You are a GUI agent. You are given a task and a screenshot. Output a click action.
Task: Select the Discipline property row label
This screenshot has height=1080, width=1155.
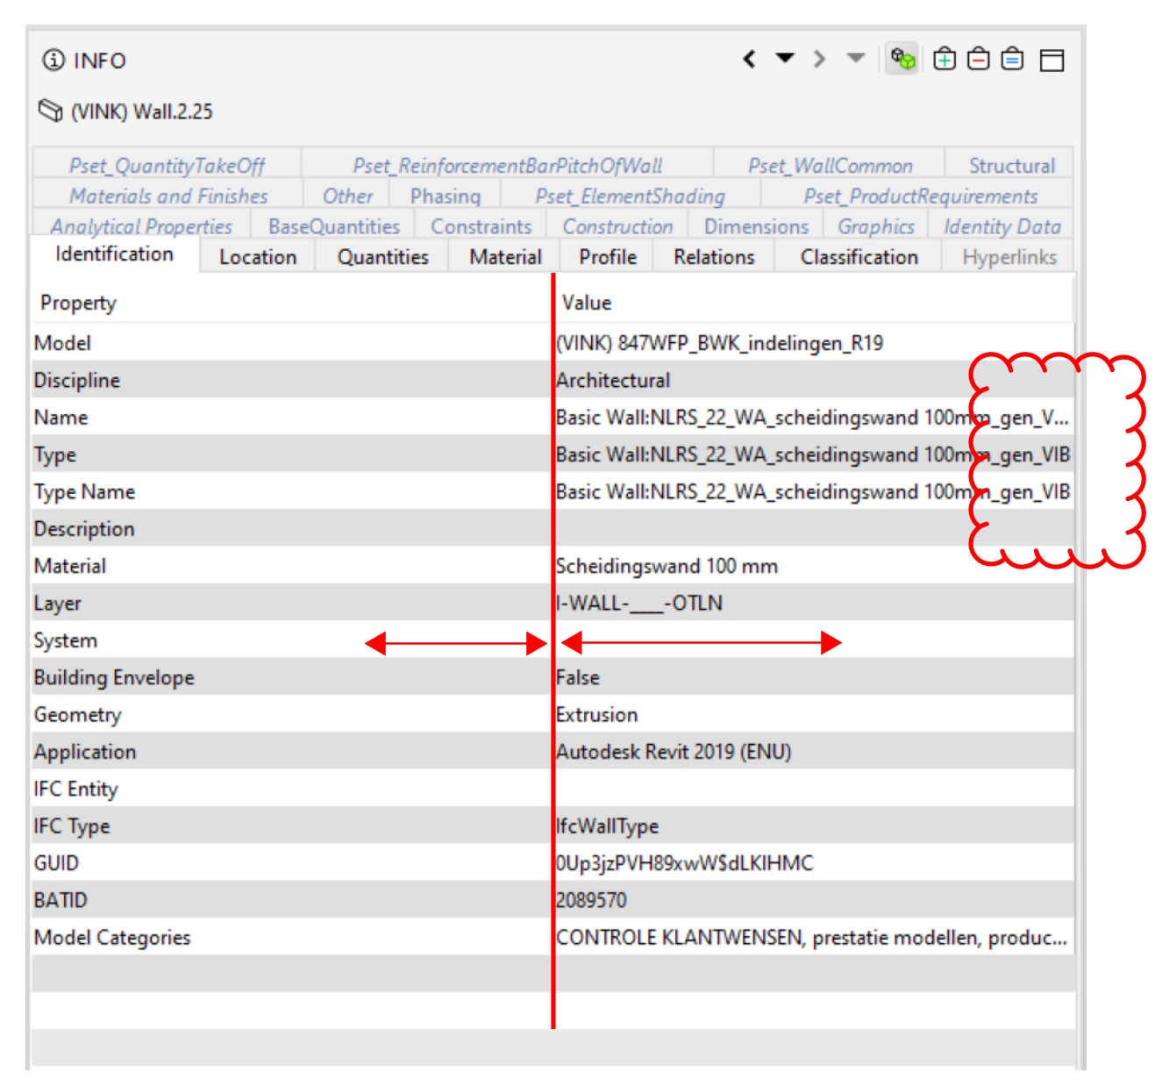click(x=76, y=380)
